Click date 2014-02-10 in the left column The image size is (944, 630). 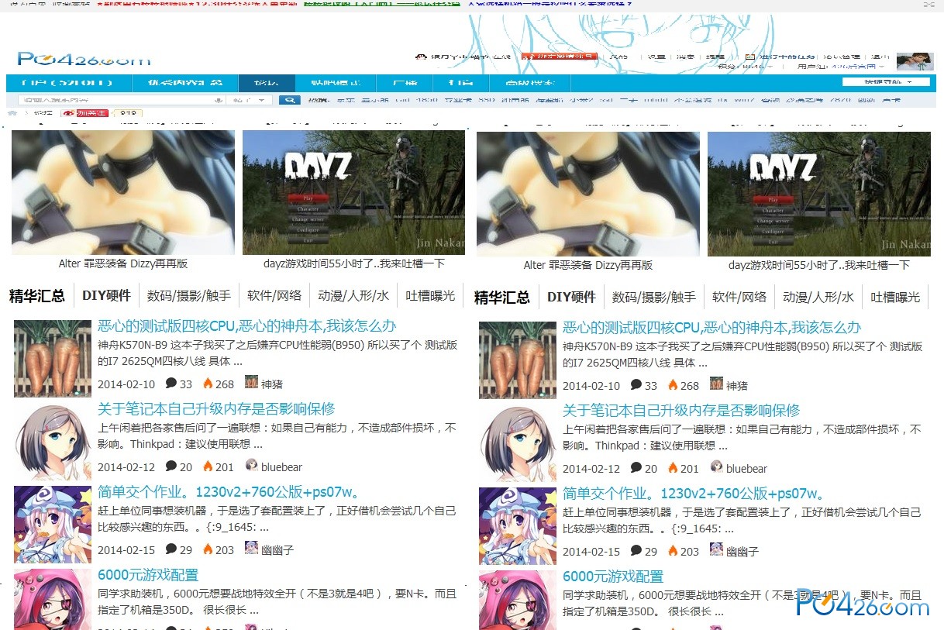coord(126,384)
